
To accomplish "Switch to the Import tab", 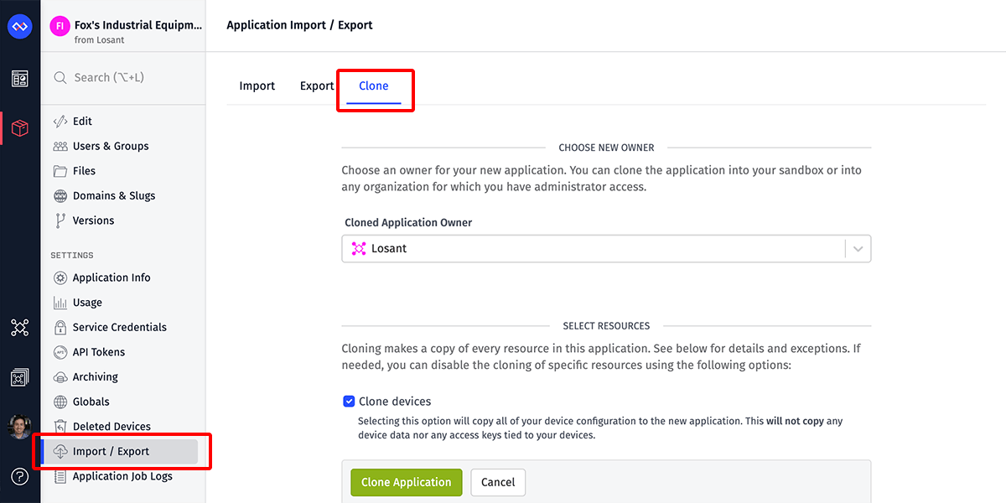I will tap(257, 86).
